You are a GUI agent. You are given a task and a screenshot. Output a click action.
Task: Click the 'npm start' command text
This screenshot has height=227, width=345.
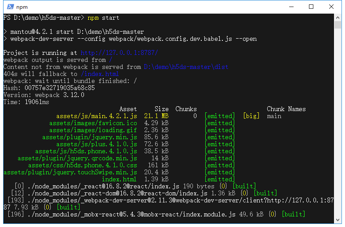[x=103, y=18]
